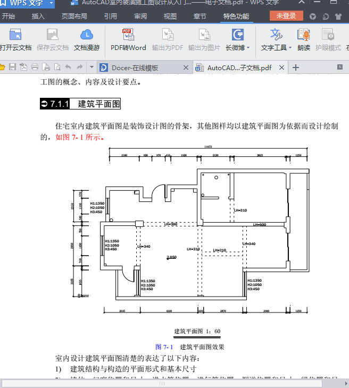
Task: Open the 开始 ribbon tab
Action: point(9,16)
